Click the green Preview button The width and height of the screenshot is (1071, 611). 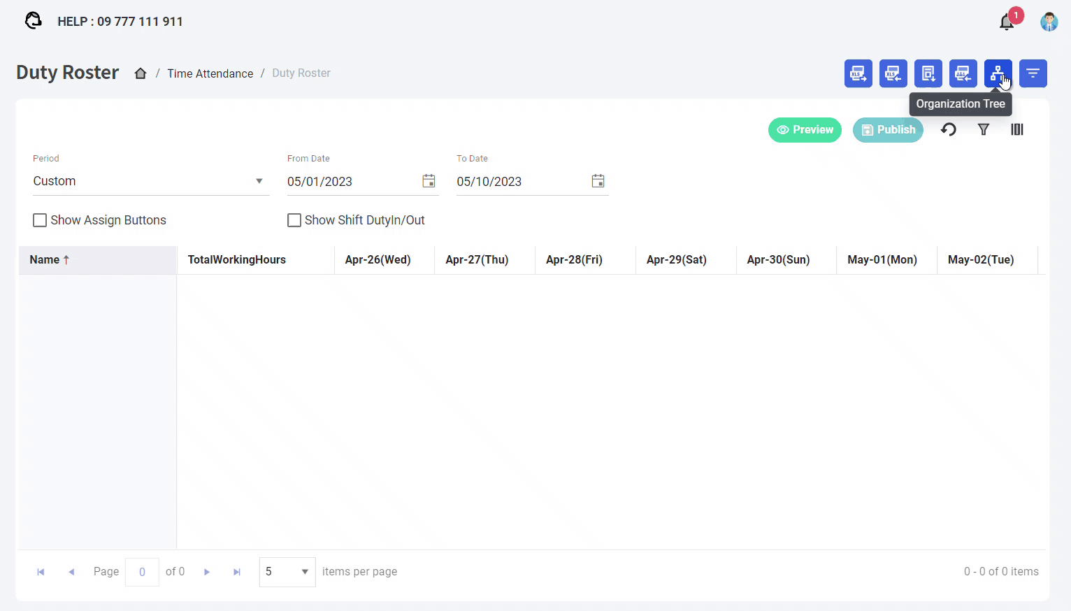tap(805, 130)
